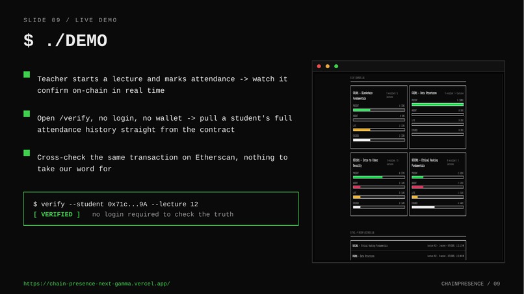Click the Present bar in Blockchain Fundamentals card
524x294 pixels.
(x=379, y=110)
